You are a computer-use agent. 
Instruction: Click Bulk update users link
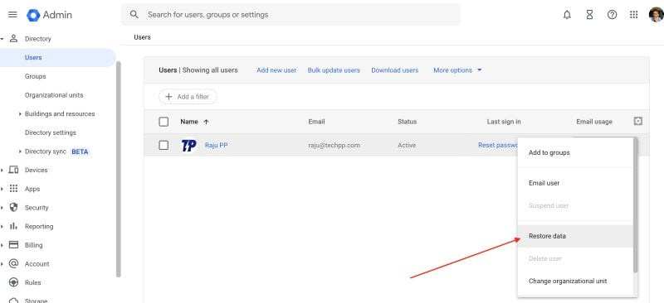click(x=334, y=70)
